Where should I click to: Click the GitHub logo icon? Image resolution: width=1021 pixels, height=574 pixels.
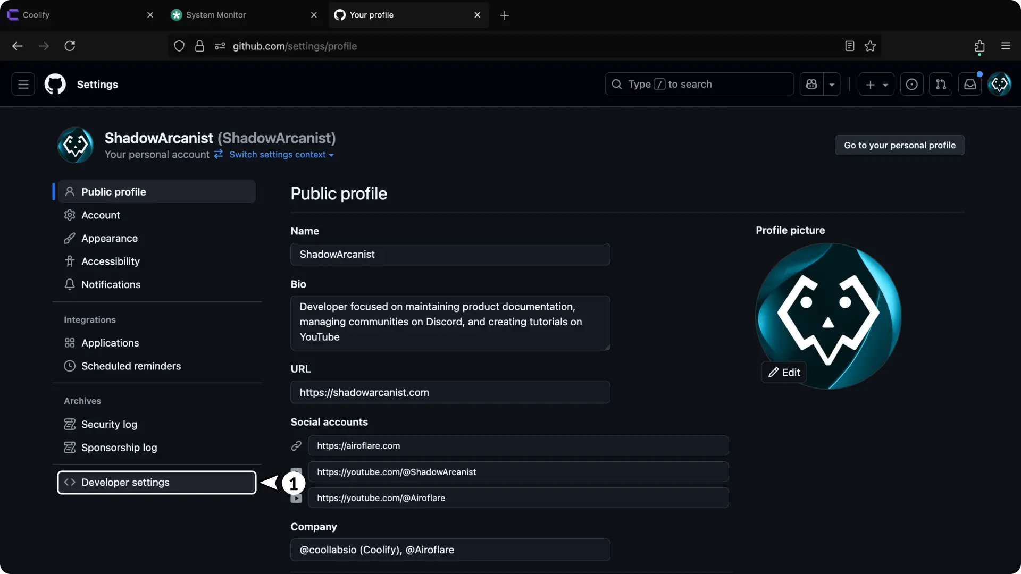[55, 84]
